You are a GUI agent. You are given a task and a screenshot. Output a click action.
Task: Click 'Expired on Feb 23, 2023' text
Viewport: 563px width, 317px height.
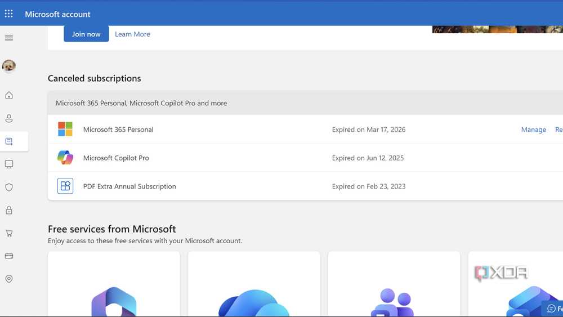pyautogui.click(x=369, y=186)
